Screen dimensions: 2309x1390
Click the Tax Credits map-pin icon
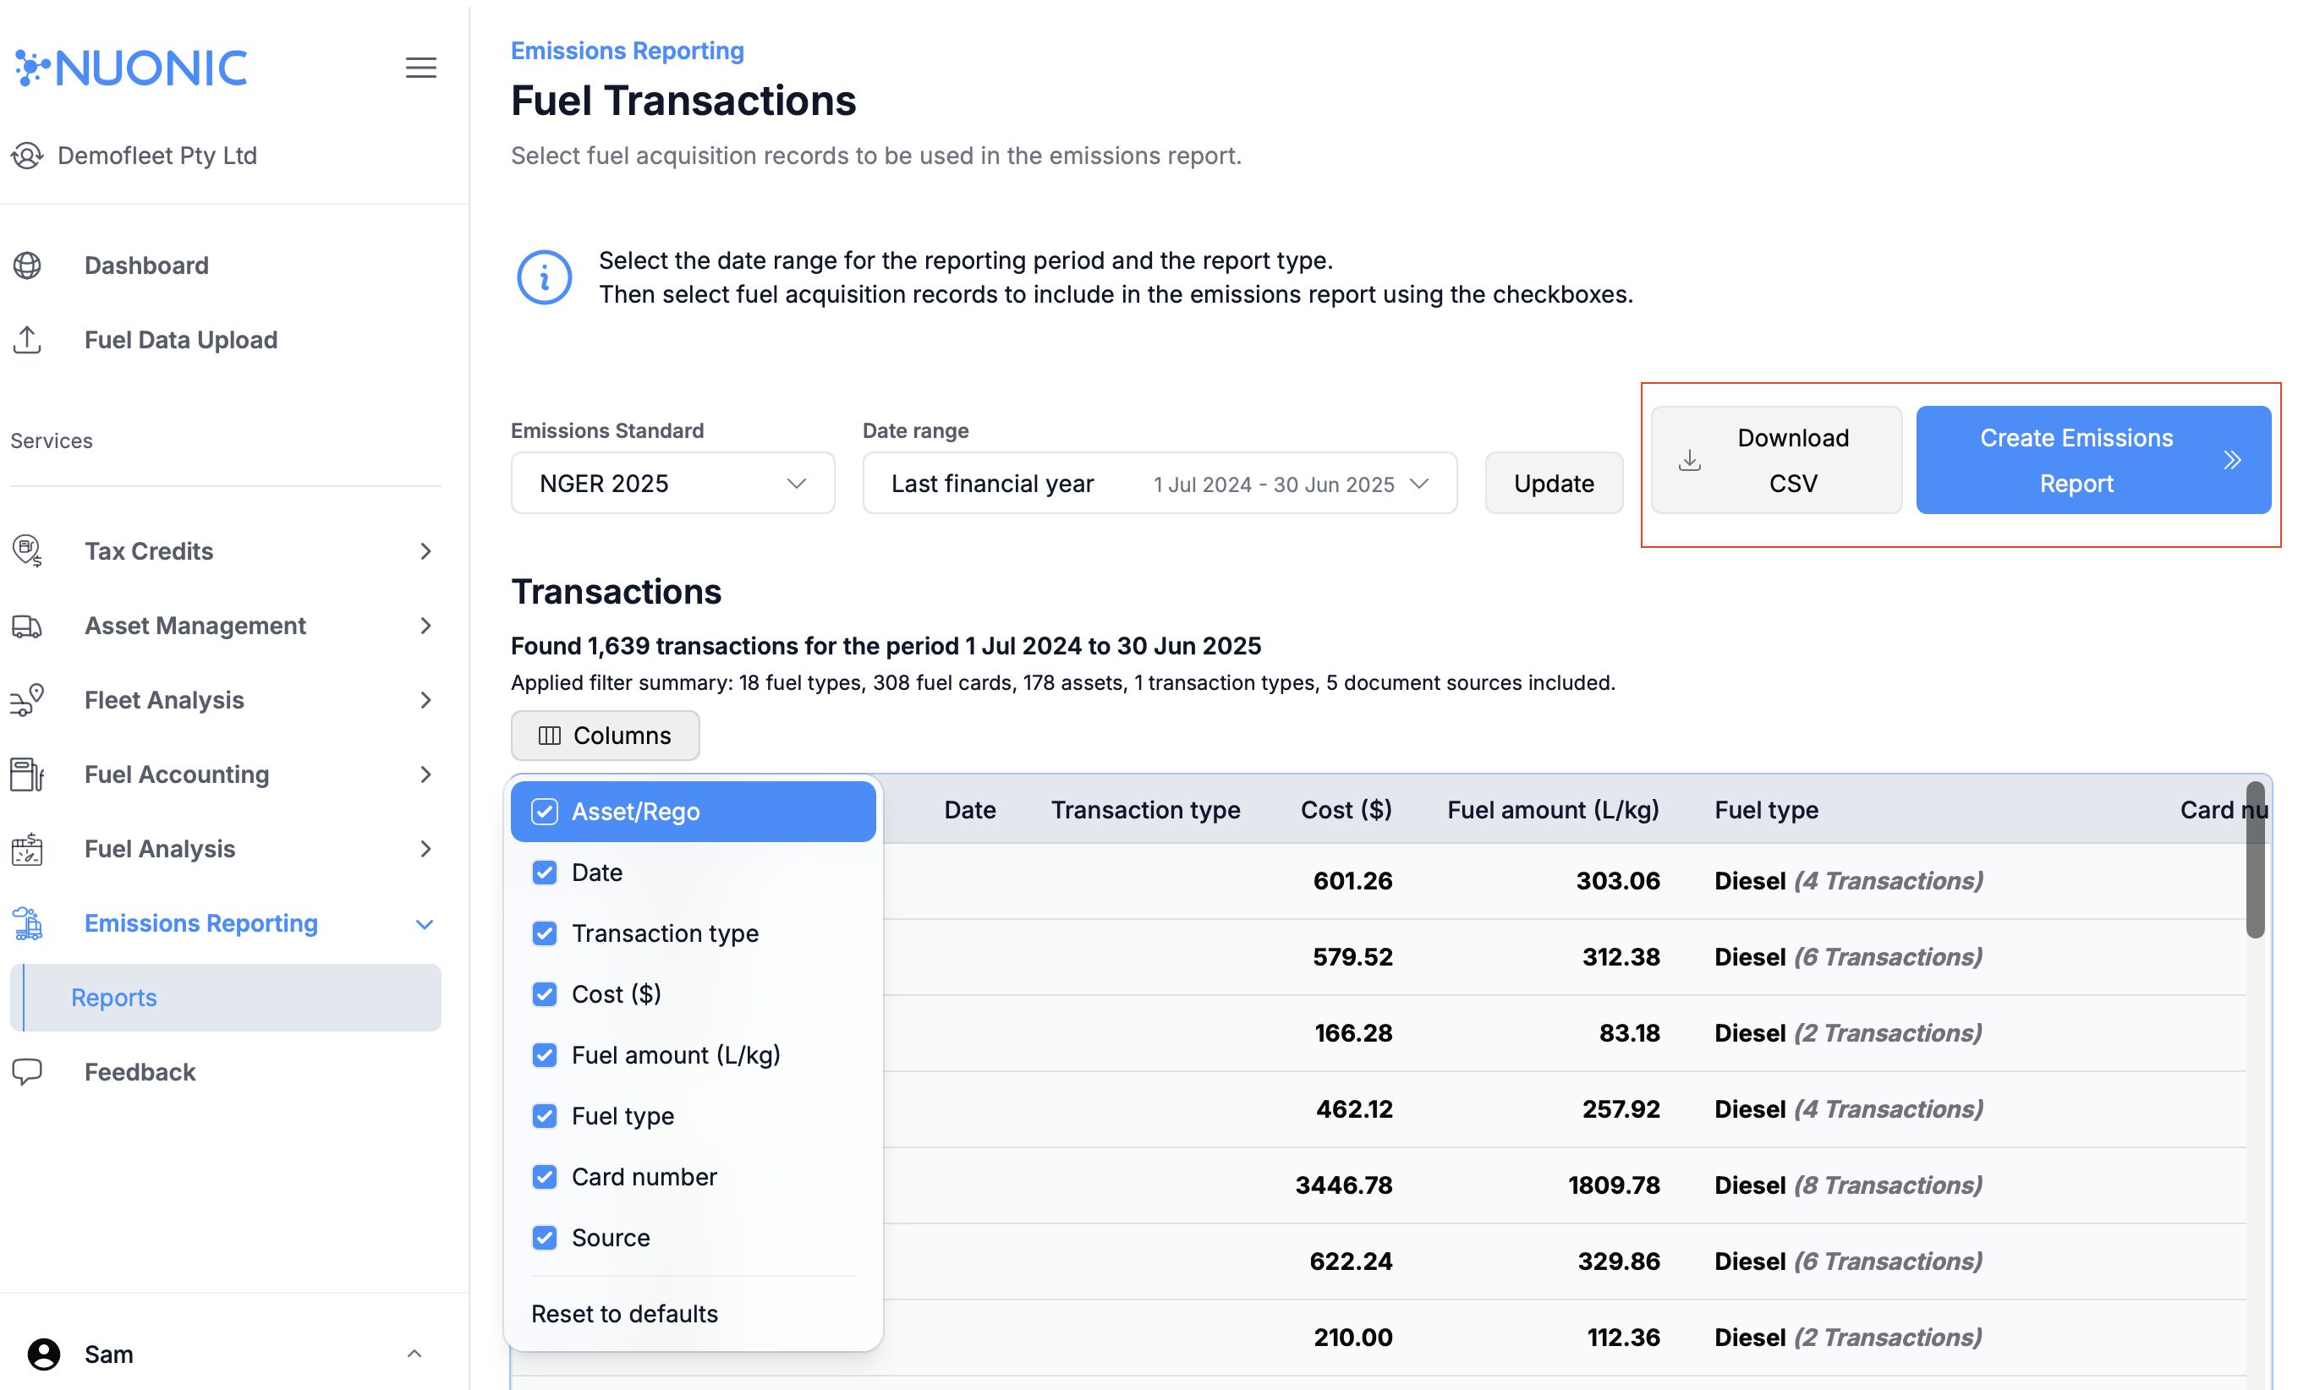(27, 550)
